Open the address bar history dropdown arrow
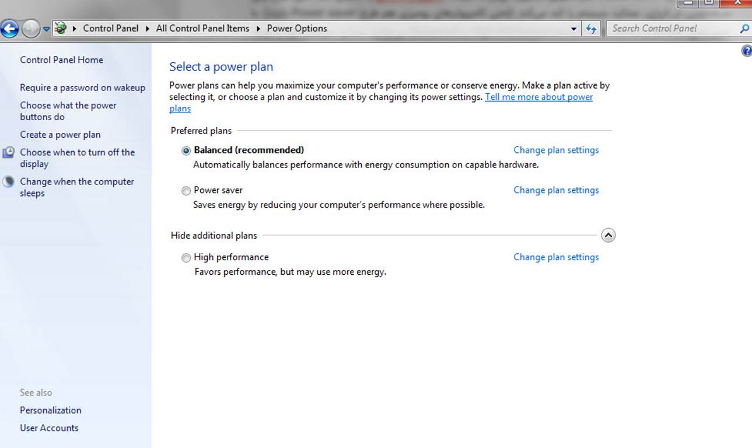The width and height of the screenshot is (752, 448). (574, 29)
